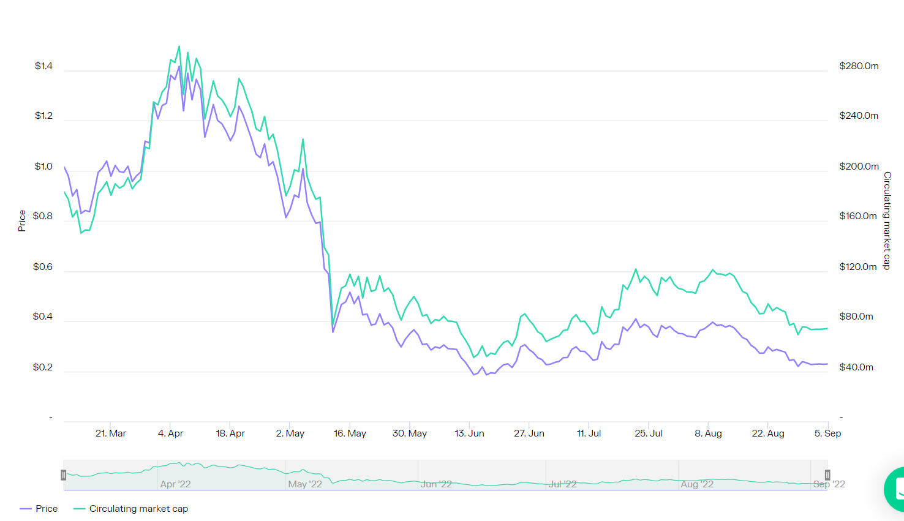
Task: Click the vertical "Price" left axis title
Action: [22, 220]
